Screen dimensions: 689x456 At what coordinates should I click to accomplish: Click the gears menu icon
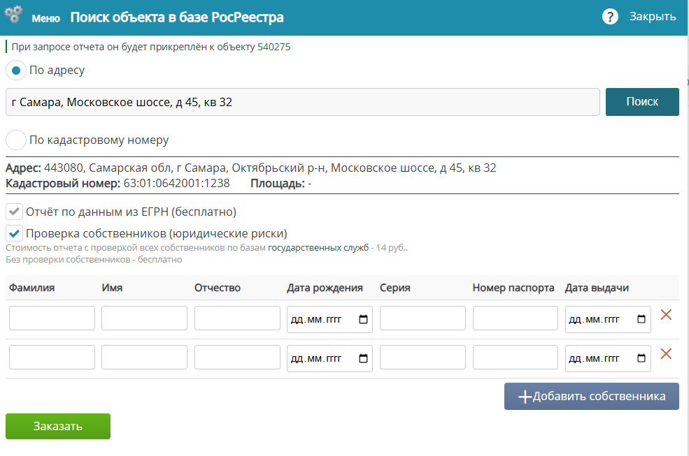[14, 16]
